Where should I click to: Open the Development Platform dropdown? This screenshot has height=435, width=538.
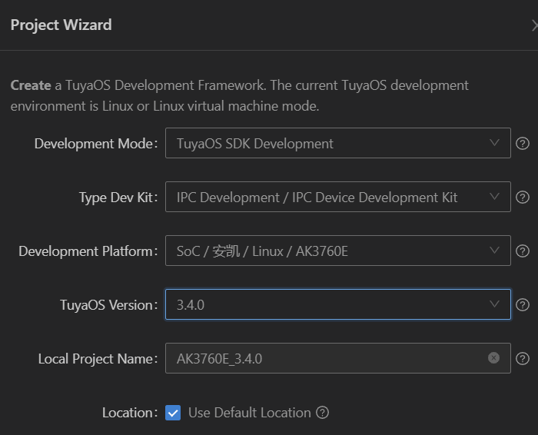[x=338, y=251]
